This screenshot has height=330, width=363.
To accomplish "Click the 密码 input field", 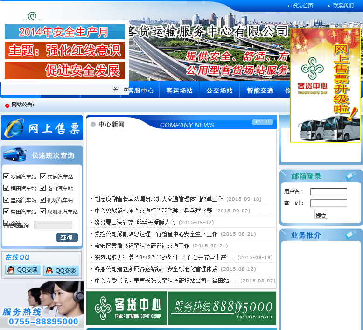I will (x=328, y=204).
